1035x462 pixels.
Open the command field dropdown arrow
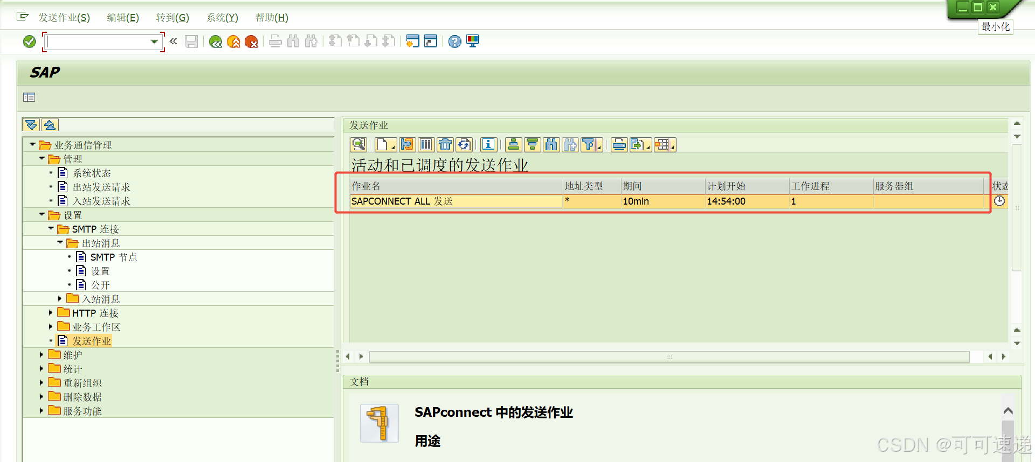[x=154, y=41]
